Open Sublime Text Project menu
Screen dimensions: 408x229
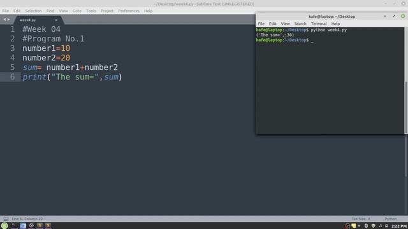(x=107, y=11)
